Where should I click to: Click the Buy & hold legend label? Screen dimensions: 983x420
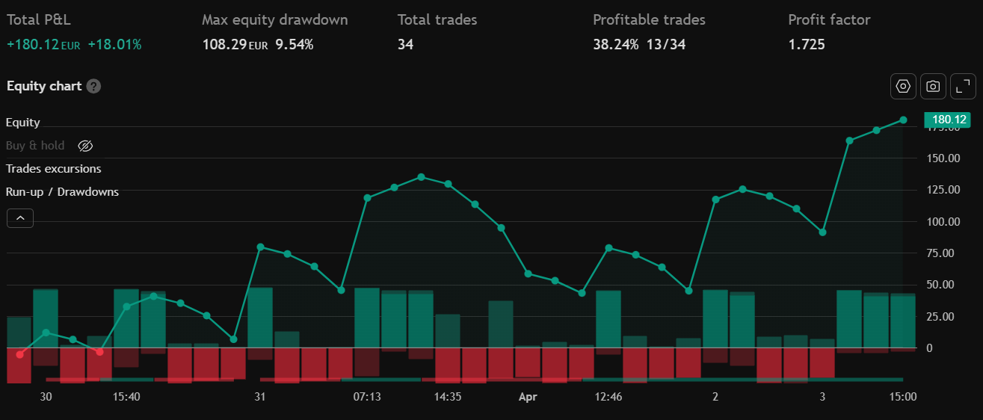pos(35,146)
